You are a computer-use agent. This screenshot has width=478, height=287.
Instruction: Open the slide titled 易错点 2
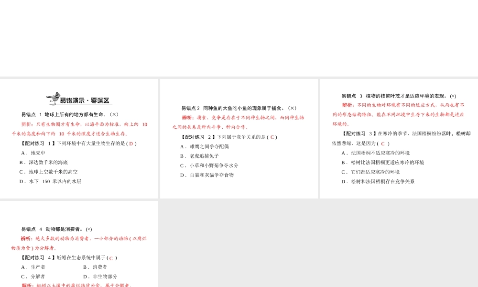click(239, 139)
